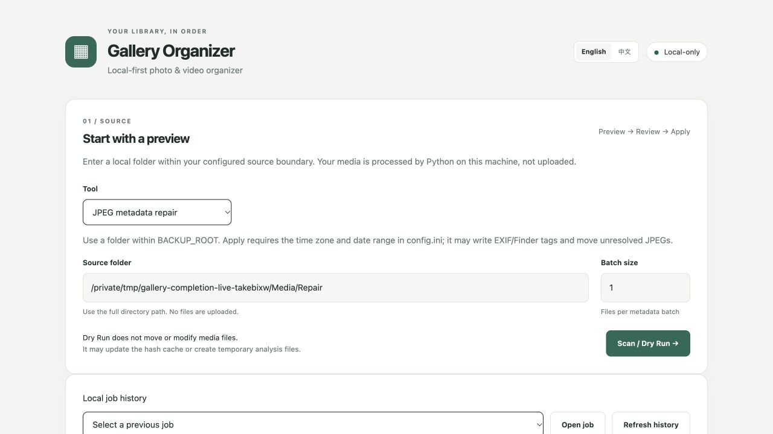Click the 'Use a folder within BACKUP_ROOT' description
This screenshot has height=434, width=773.
tap(377, 241)
